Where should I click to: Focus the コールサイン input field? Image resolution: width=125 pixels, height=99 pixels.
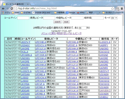point(23,18)
